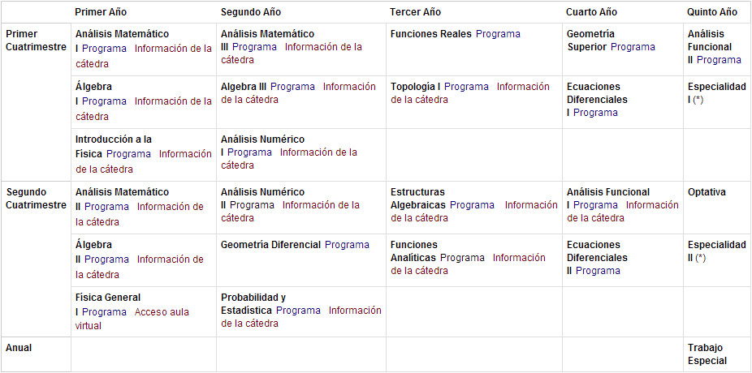Open Programa link for Análisis Matemático III
752x373 pixels.
(254, 47)
